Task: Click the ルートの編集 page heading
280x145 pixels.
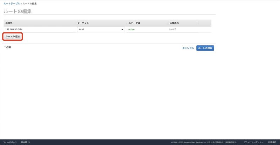Action: (x=17, y=12)
